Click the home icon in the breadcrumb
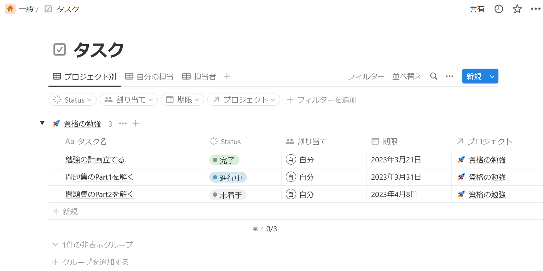Viewport: 543px width, 271px height. click(10, 9)
